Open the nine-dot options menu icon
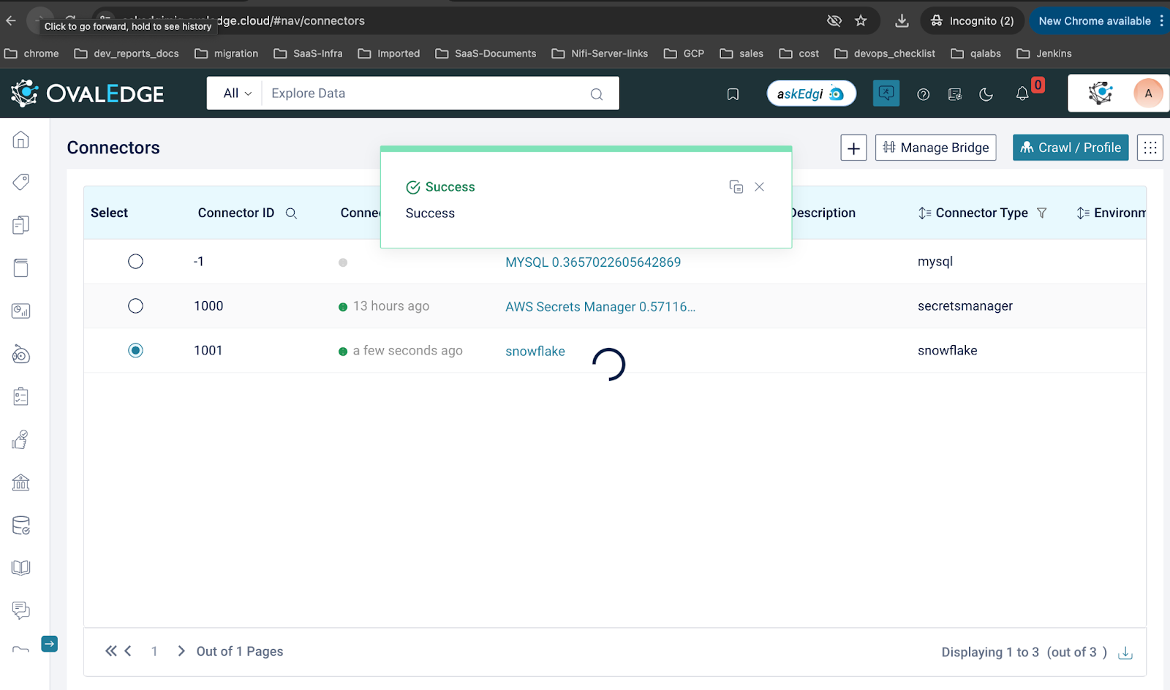This screenshot has width=1170, height=690. point(1150,148)
